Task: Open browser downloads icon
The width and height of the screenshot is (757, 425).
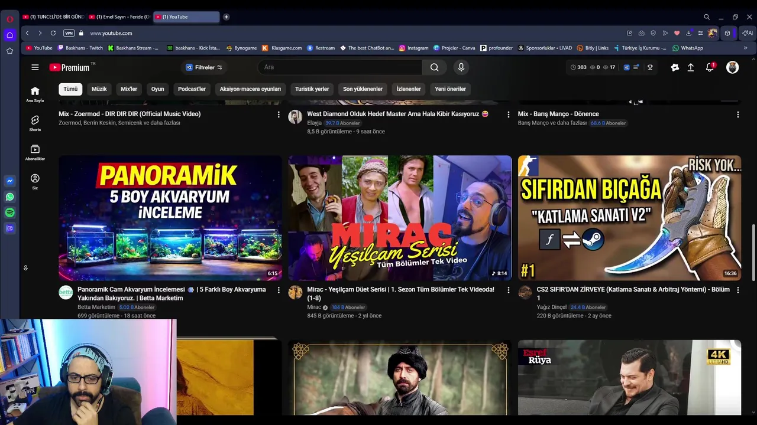Action: tap(688, 33)
